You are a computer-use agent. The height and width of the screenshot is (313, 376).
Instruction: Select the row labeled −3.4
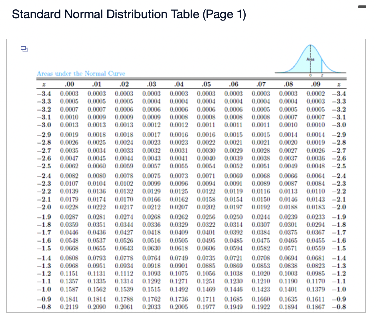tap(45, 93)
